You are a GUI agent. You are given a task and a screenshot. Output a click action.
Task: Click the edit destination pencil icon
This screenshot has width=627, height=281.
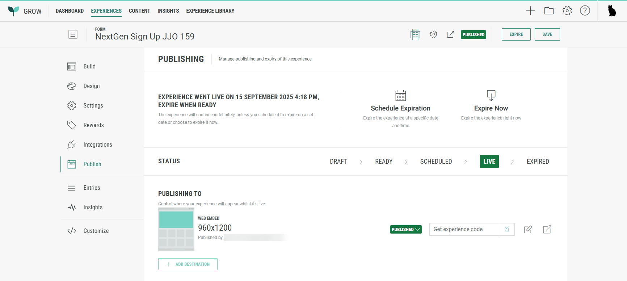[x=528, y=229]
